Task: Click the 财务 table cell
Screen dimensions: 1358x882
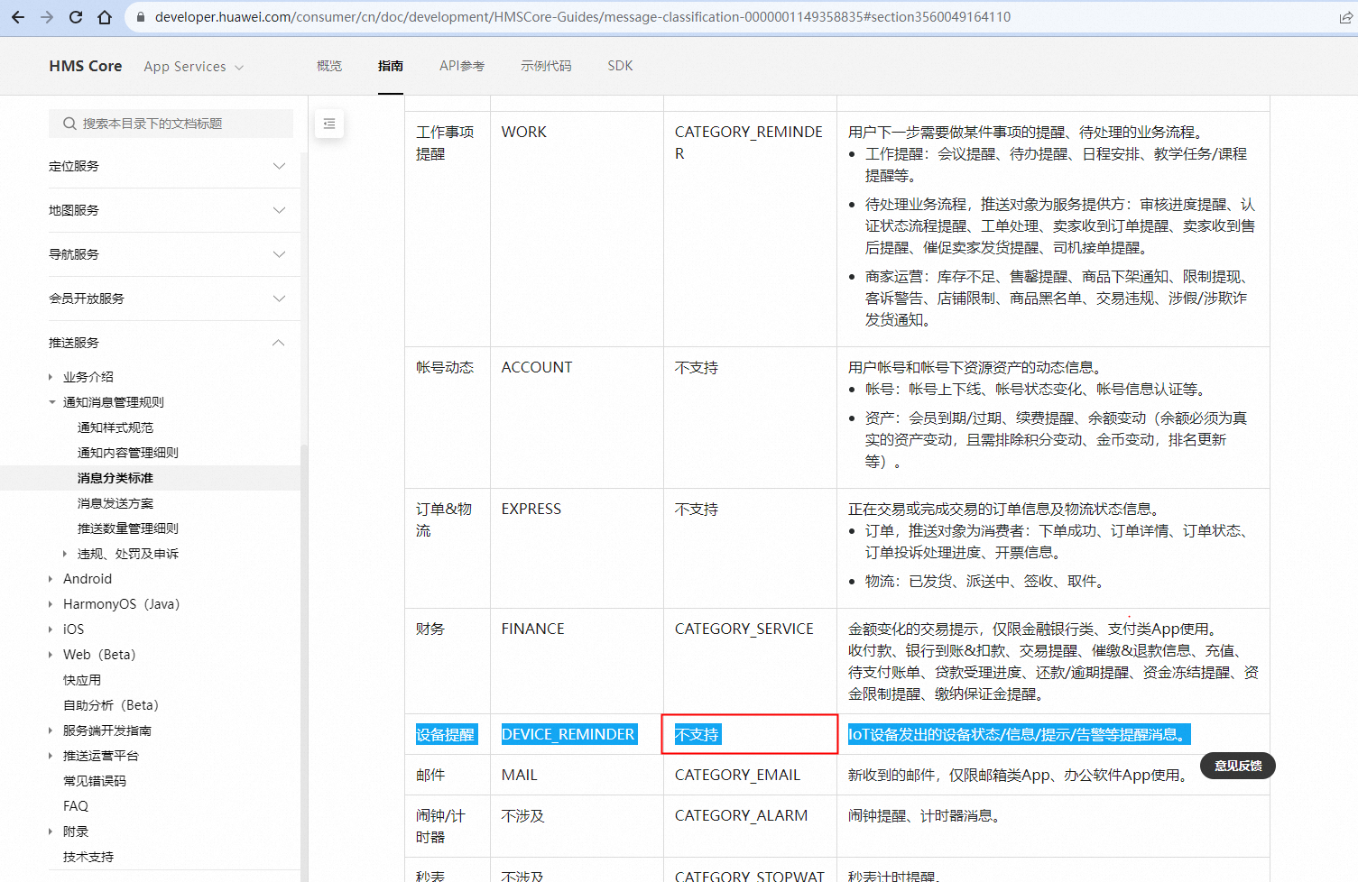Action: coord(448,661)
